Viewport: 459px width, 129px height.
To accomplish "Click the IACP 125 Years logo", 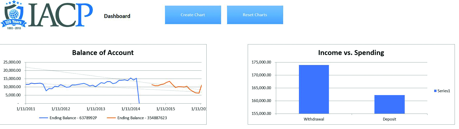I will click(47, 15).
